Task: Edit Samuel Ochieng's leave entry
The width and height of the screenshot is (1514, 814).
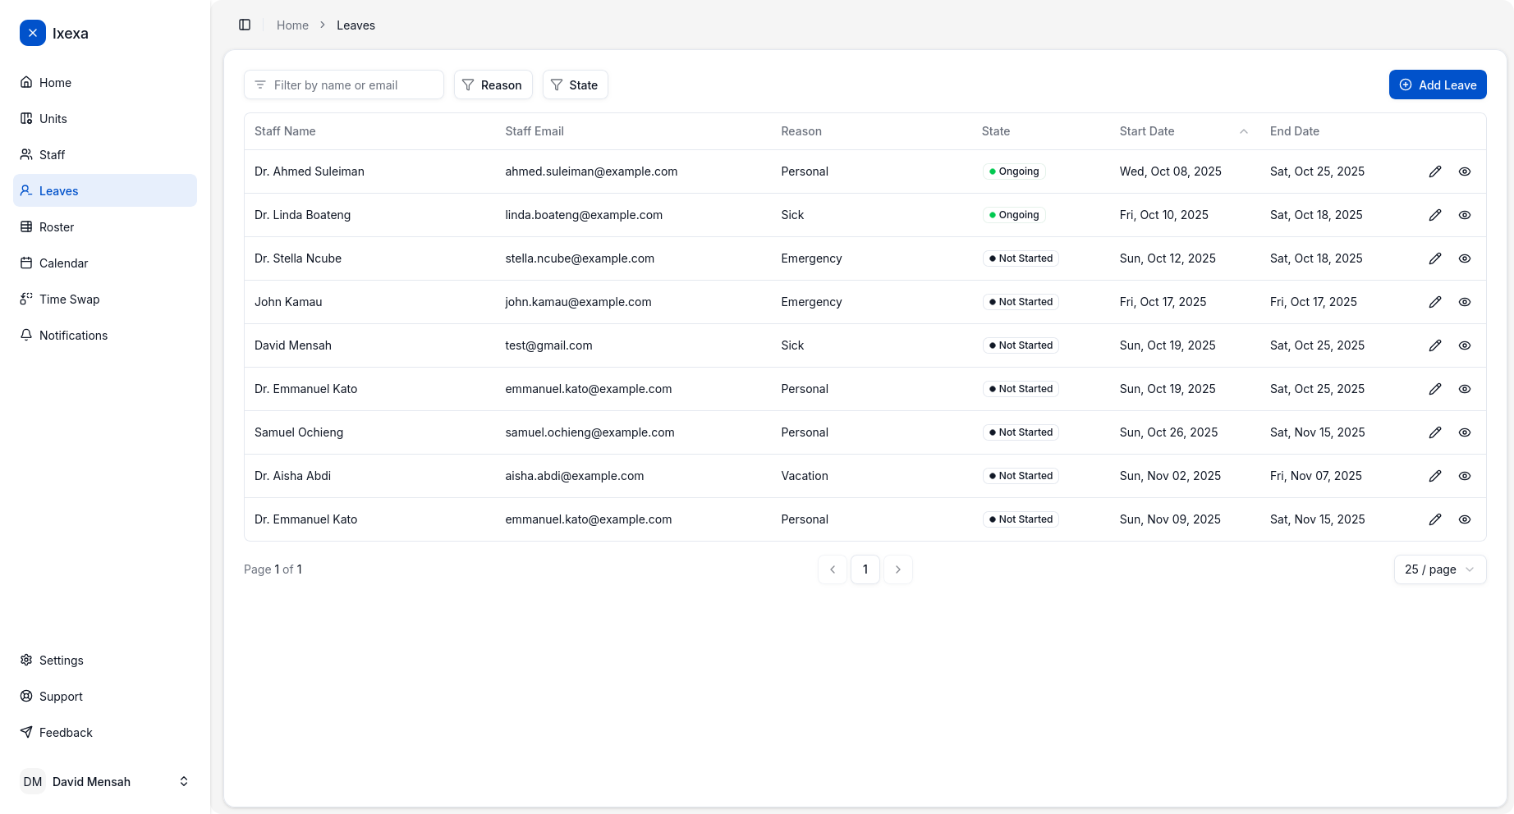Action: [x=1434, y=432]
